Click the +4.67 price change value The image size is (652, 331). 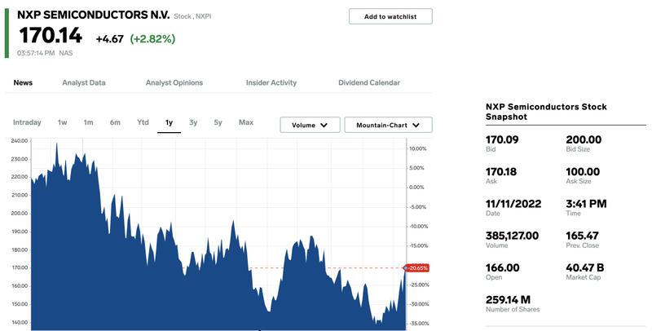click(x=110, y=39)
